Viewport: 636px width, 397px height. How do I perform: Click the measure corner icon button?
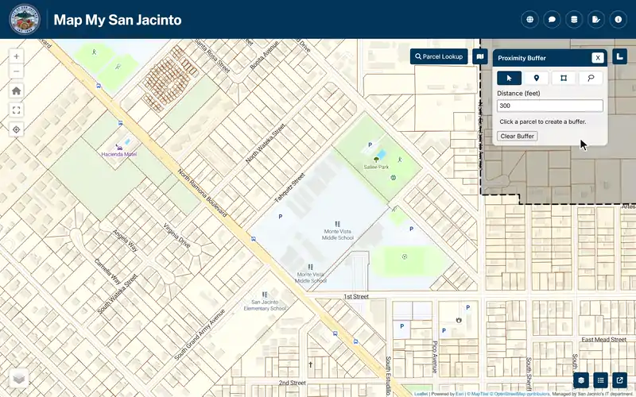click(619, 56)
